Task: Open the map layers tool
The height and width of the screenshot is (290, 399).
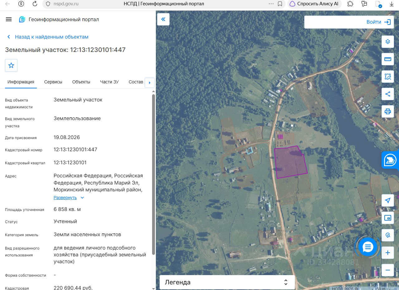Action: click(388, 41)
